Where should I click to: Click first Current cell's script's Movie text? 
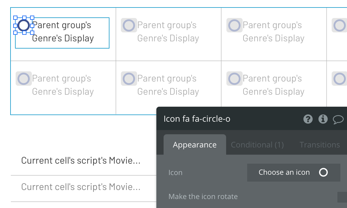[81, 161]
